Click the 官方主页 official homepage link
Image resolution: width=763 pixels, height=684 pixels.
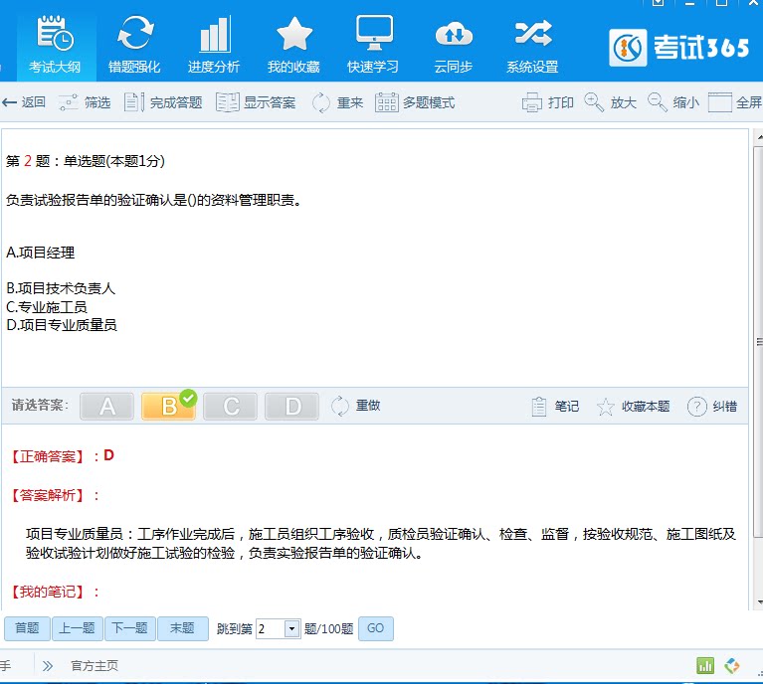pyautogui.click(x=95, y=666)
